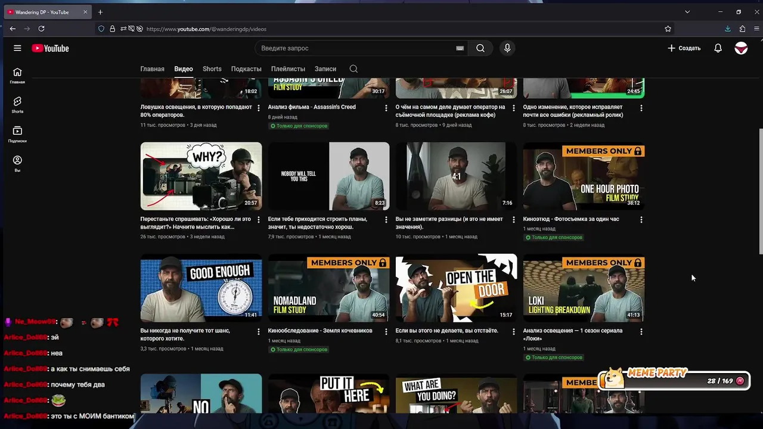
Task: Open browser extensions icon
Action: click(742, 29)
